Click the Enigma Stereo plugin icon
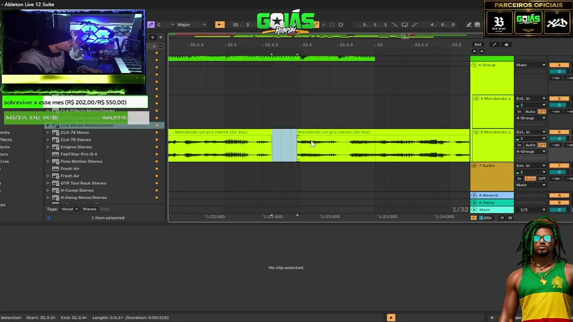This screenshot has width=573, height=322. coord(56,147)
